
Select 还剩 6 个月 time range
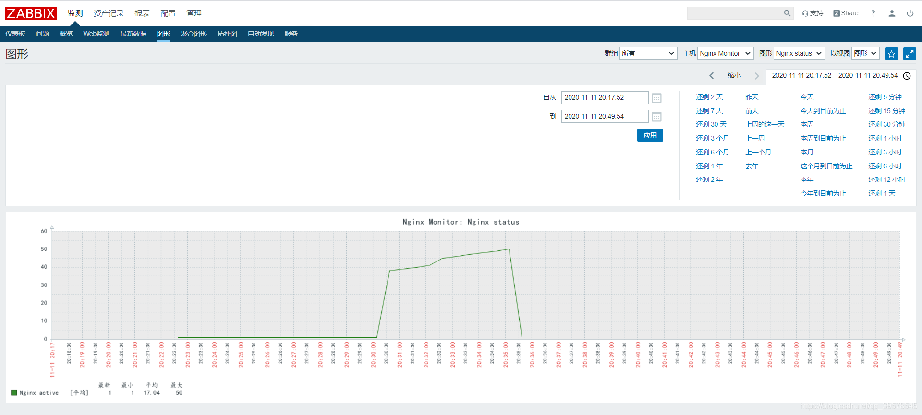point(713,152)
